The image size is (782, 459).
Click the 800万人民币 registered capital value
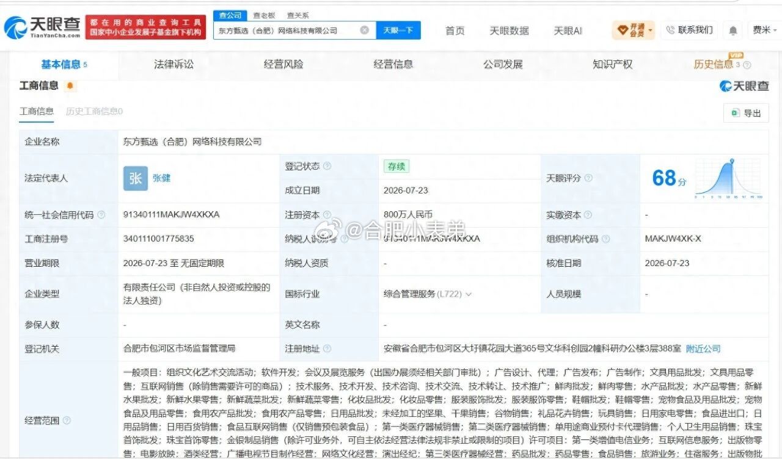click(408, 215)
